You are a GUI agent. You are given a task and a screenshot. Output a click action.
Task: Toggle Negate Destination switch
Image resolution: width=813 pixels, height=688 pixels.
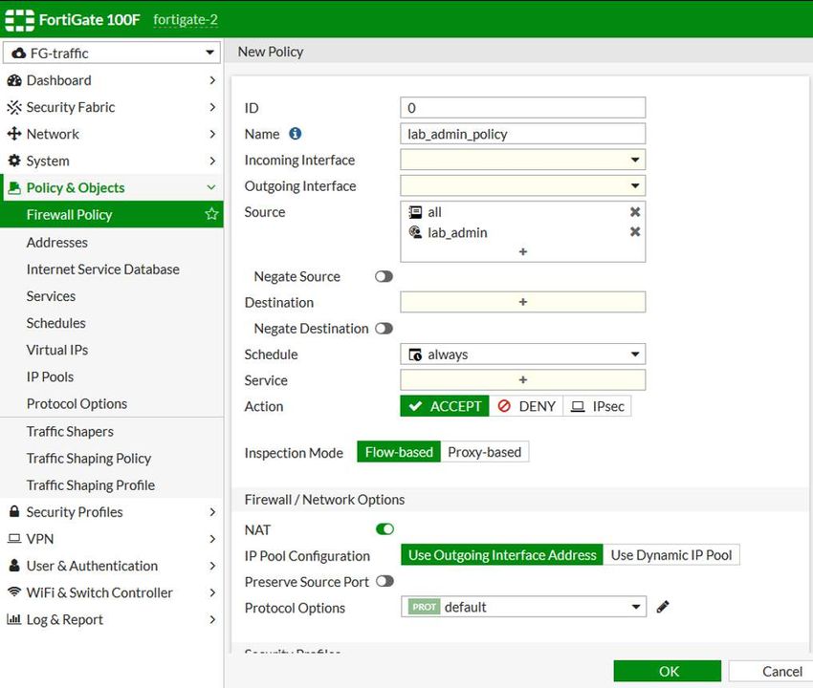point(384,329)
